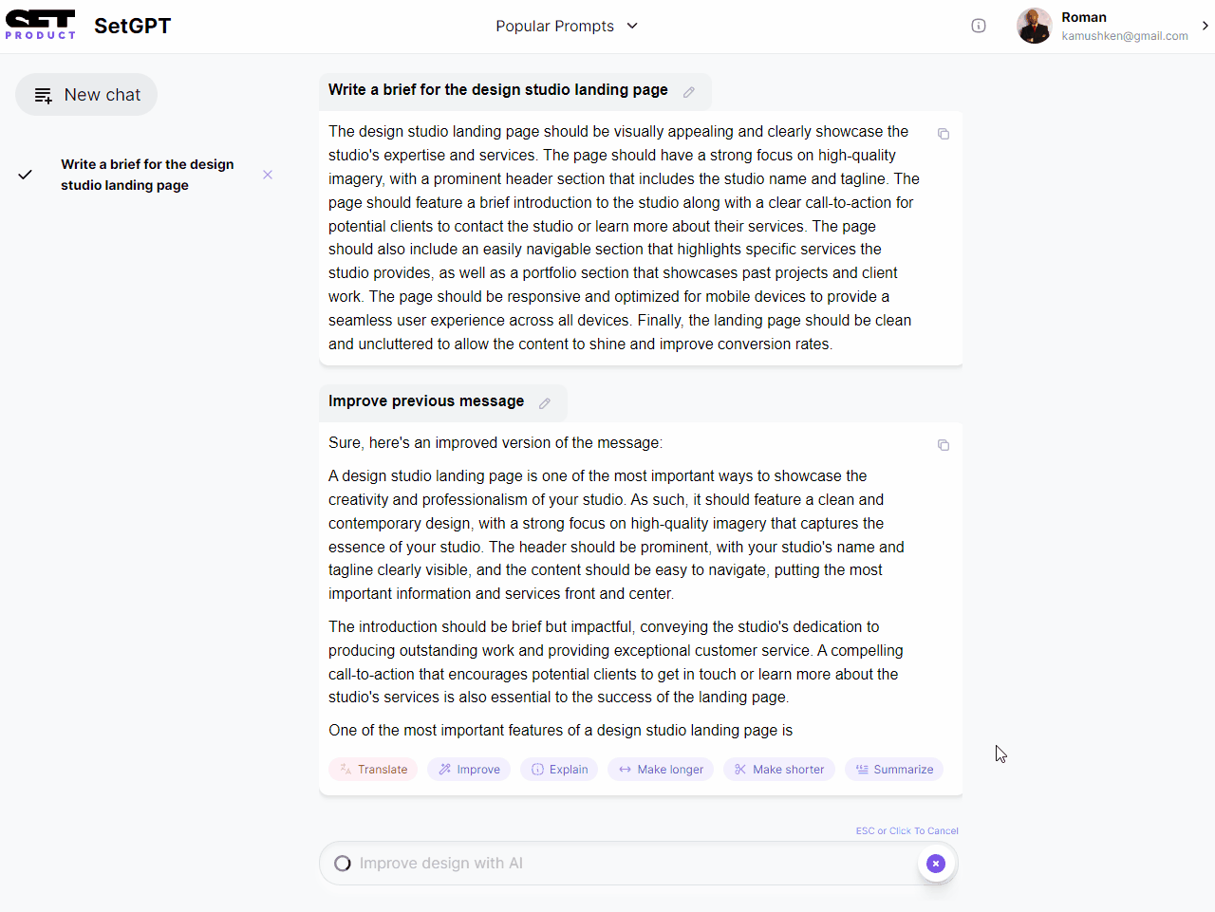Click the Improve action chip
1215x912 pixels.
(x=469, y=770)
